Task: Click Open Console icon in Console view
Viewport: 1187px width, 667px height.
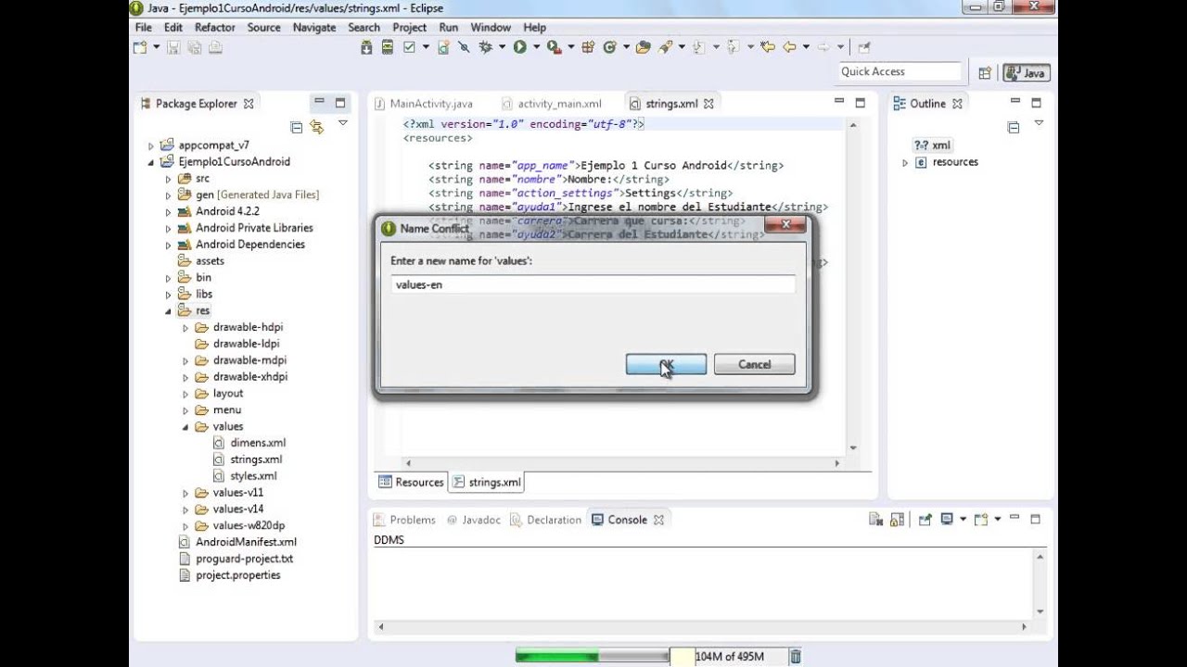Action: point(981,520)
